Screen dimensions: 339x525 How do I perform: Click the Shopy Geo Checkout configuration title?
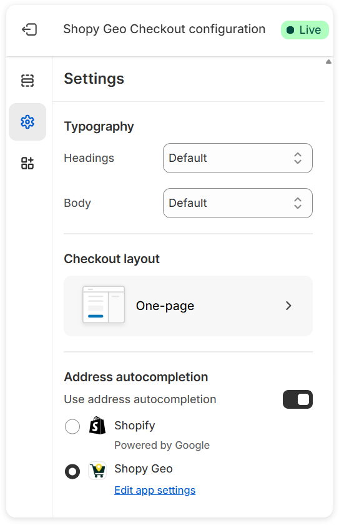point(164,29)
